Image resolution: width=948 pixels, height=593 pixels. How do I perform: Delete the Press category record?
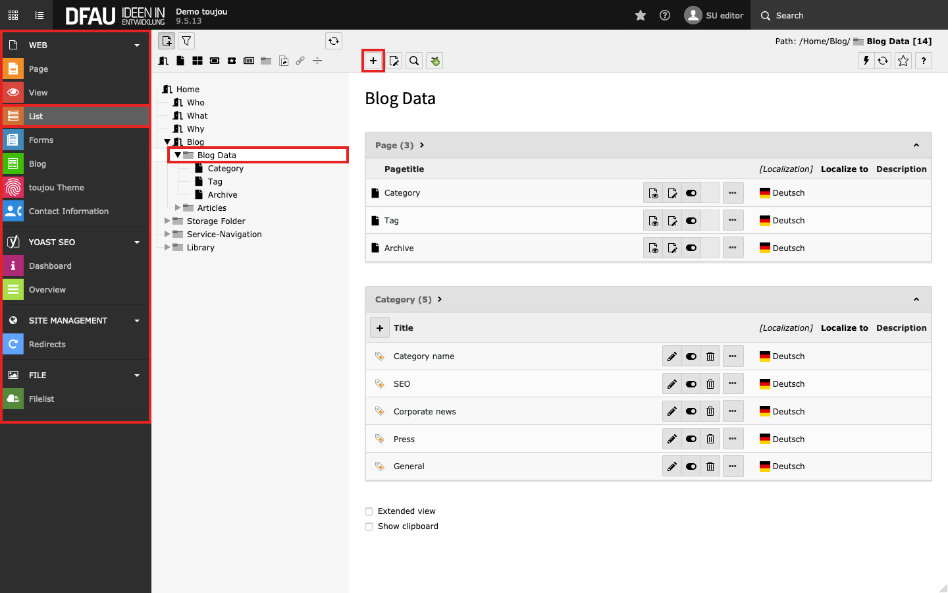(x=710, y=439)
